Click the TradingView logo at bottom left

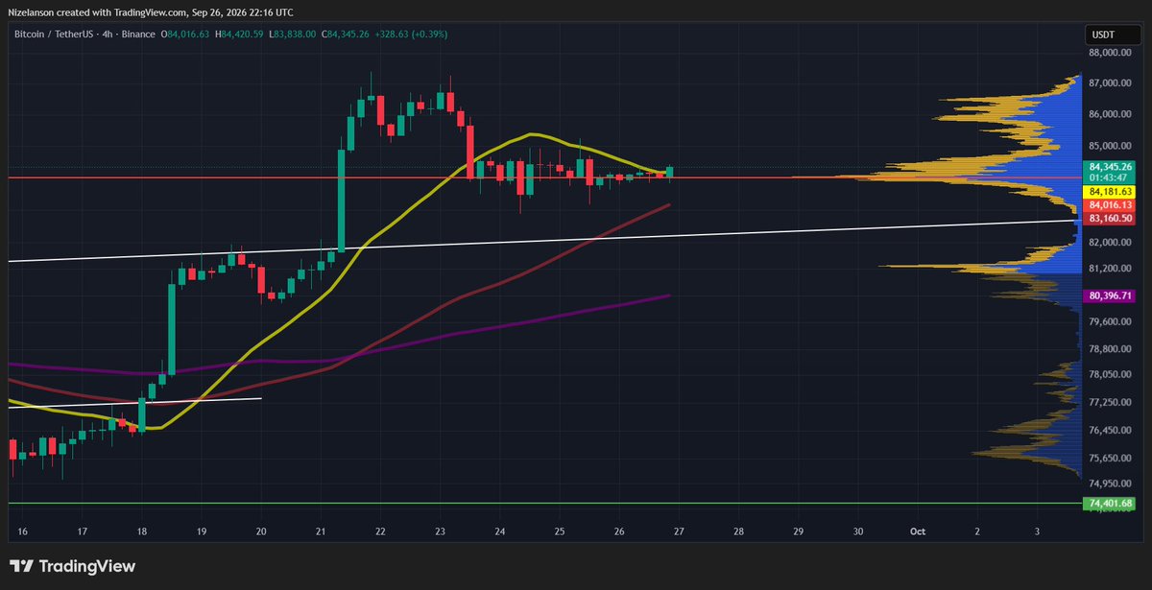[72, 567]
